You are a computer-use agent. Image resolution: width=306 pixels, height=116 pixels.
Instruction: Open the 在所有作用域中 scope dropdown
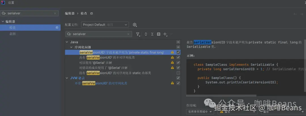pos(200,112)
